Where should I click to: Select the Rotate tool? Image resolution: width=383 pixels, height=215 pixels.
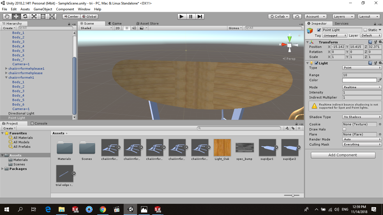(x=25, y=17)
